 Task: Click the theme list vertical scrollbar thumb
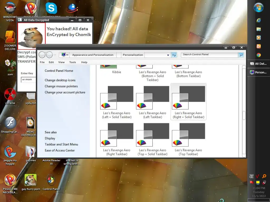tap(244, 115)
